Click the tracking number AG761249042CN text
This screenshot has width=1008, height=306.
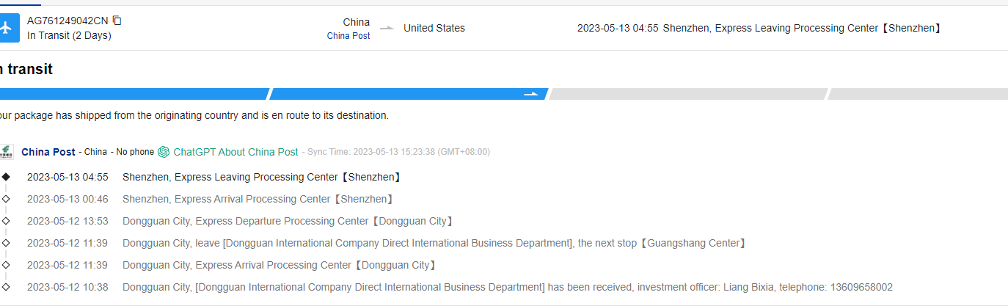click(67, 21)
